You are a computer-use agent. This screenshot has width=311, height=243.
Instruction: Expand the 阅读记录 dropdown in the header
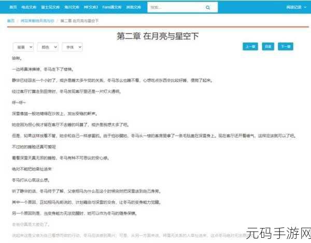click(296, 7)
